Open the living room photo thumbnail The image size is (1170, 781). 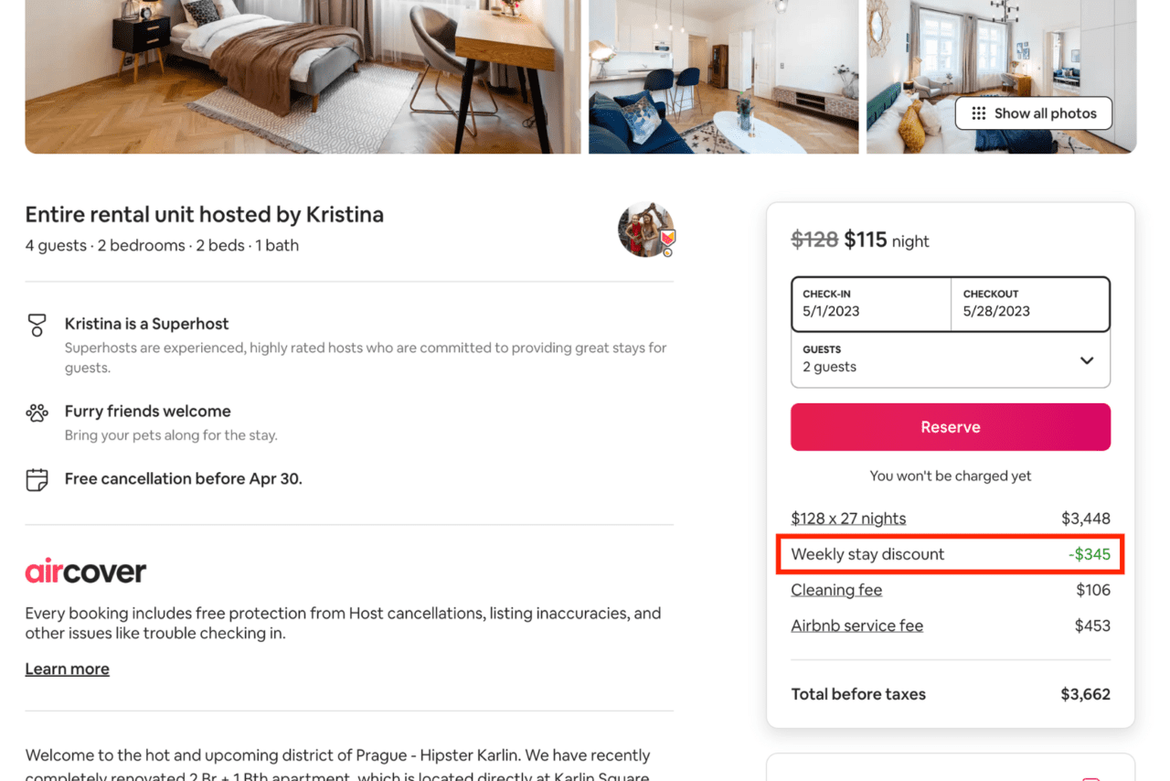click(x=723, y=77)
